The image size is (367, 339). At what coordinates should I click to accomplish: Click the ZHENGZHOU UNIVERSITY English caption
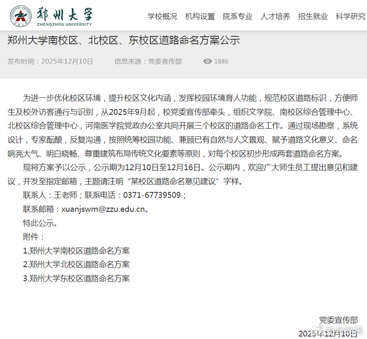pyautogui.click(x=64, y=24)
